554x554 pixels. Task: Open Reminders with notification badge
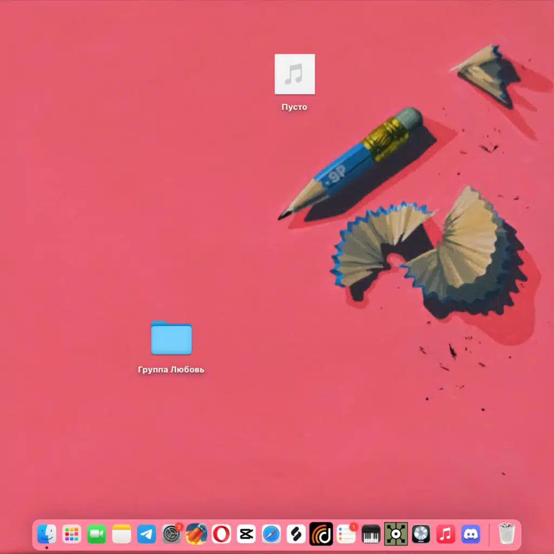(347, 534)
